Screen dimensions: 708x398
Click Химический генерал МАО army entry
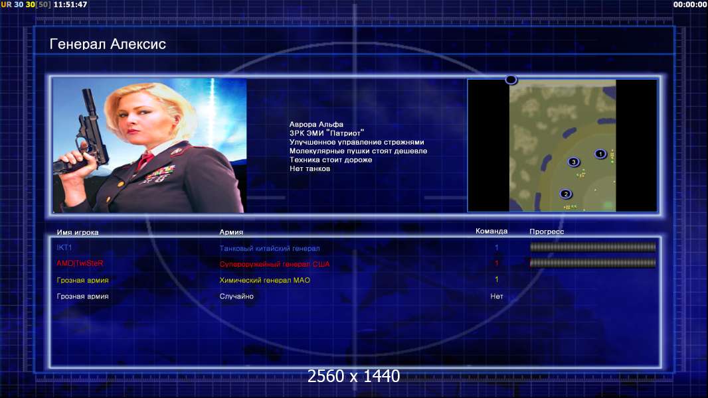click(x=264, y=280)
